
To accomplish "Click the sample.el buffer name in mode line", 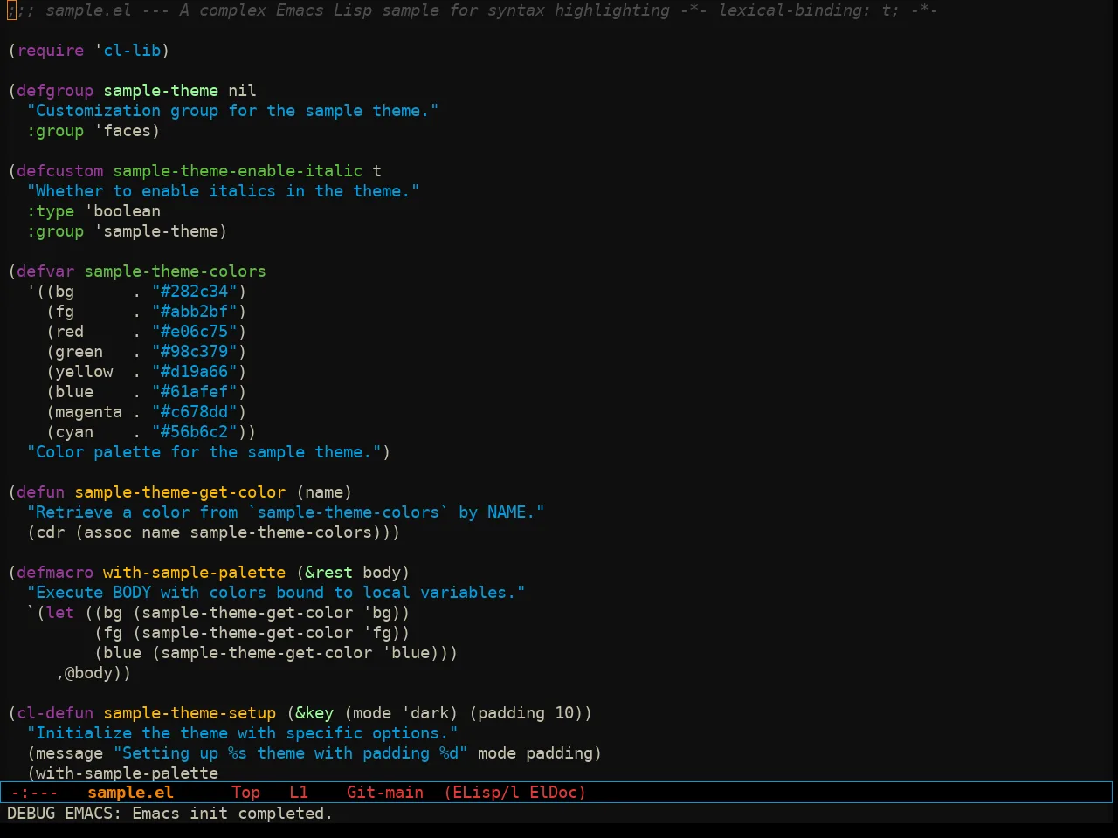I will 131,793.
